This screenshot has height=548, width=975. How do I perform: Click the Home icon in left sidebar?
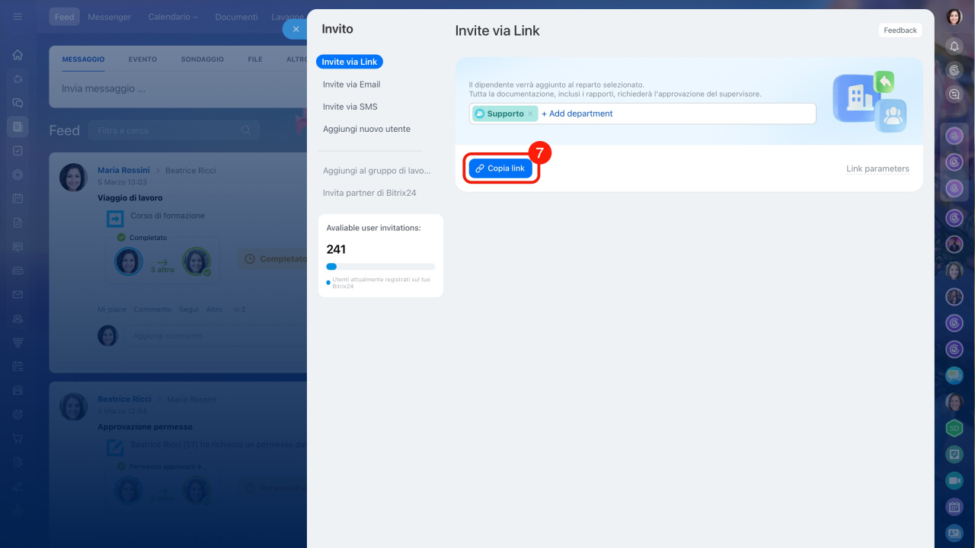pos(18,55)
